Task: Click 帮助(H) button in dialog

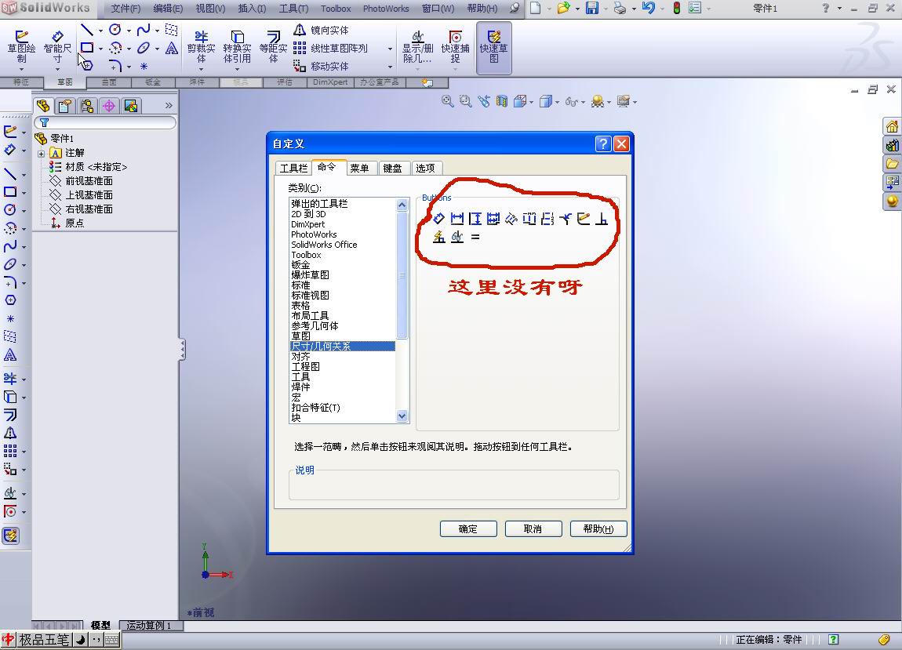Action: coord(598,528)
